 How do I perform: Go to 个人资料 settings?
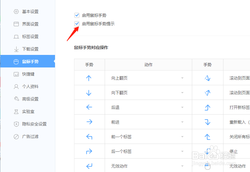click(28, 86)
